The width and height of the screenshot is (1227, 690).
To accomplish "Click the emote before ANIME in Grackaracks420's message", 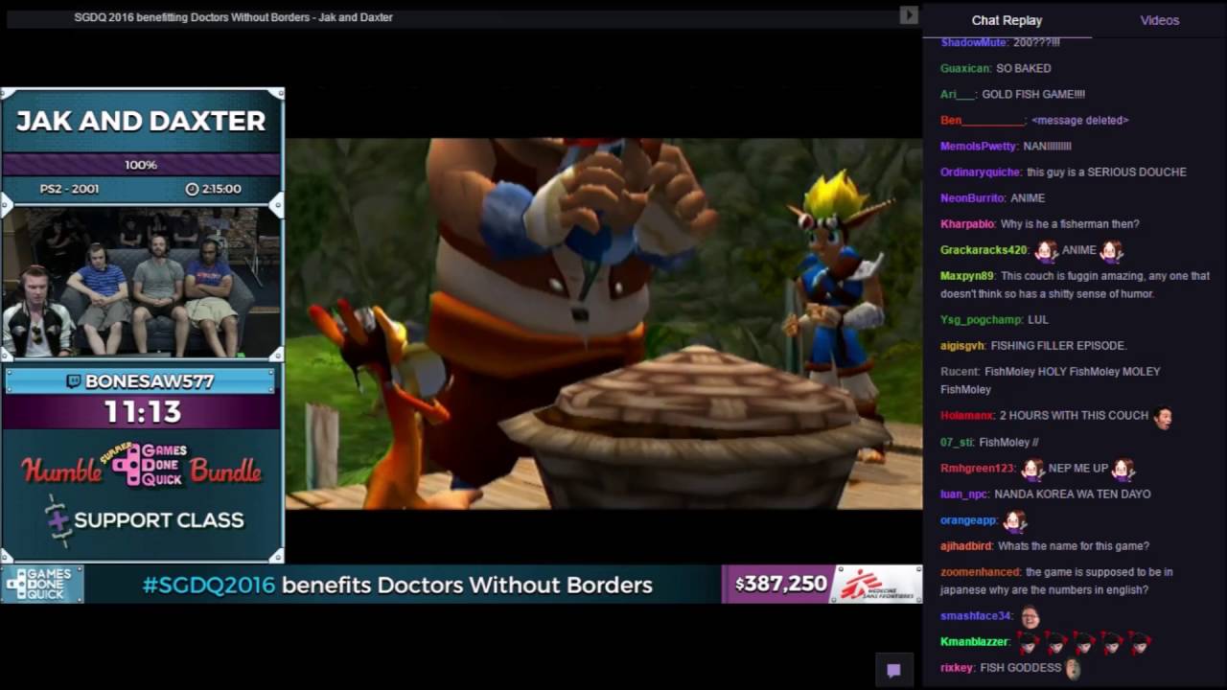I will (x=1045, y=251).
